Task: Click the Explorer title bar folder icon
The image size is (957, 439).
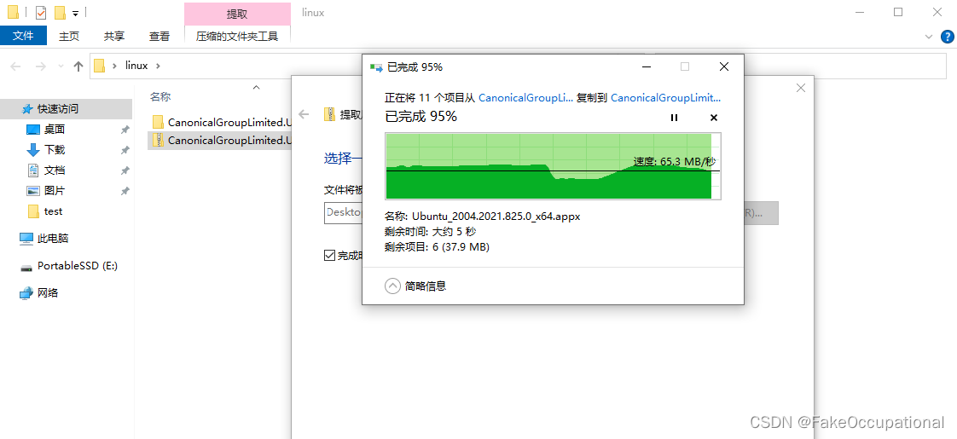Action: (13, 12)
